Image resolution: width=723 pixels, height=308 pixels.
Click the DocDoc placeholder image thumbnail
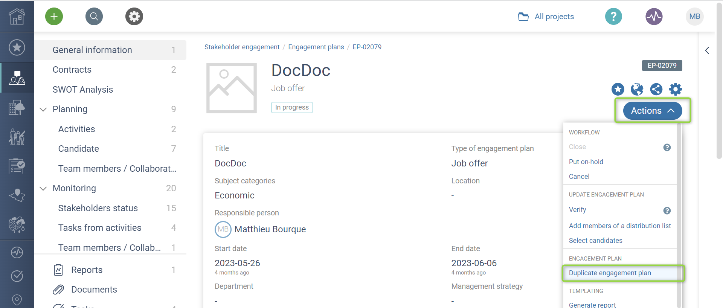(232, 88)
